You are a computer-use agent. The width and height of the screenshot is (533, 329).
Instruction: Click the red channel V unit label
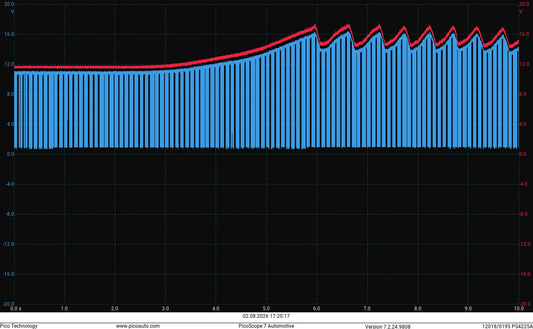point(521,12)
